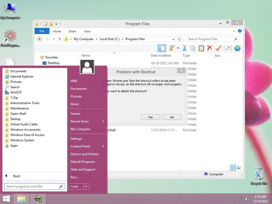Viewport: 272px width, 204px height.
Task: Click the user account picture in Start menu
Action: click(x=87, y=67)
